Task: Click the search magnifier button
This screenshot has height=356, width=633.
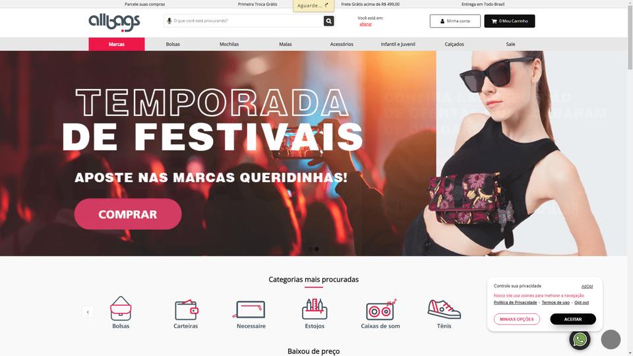Action: pyautogui.click(x=328, y=21)
